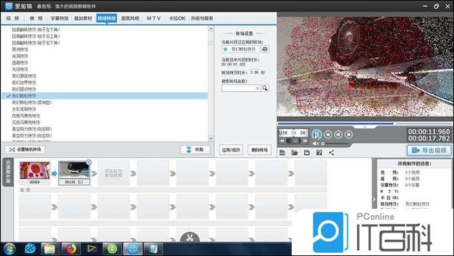Click the fast-forward double-arrow under speed options
This screenshot has height=256, width=454.
pos(305,140)
